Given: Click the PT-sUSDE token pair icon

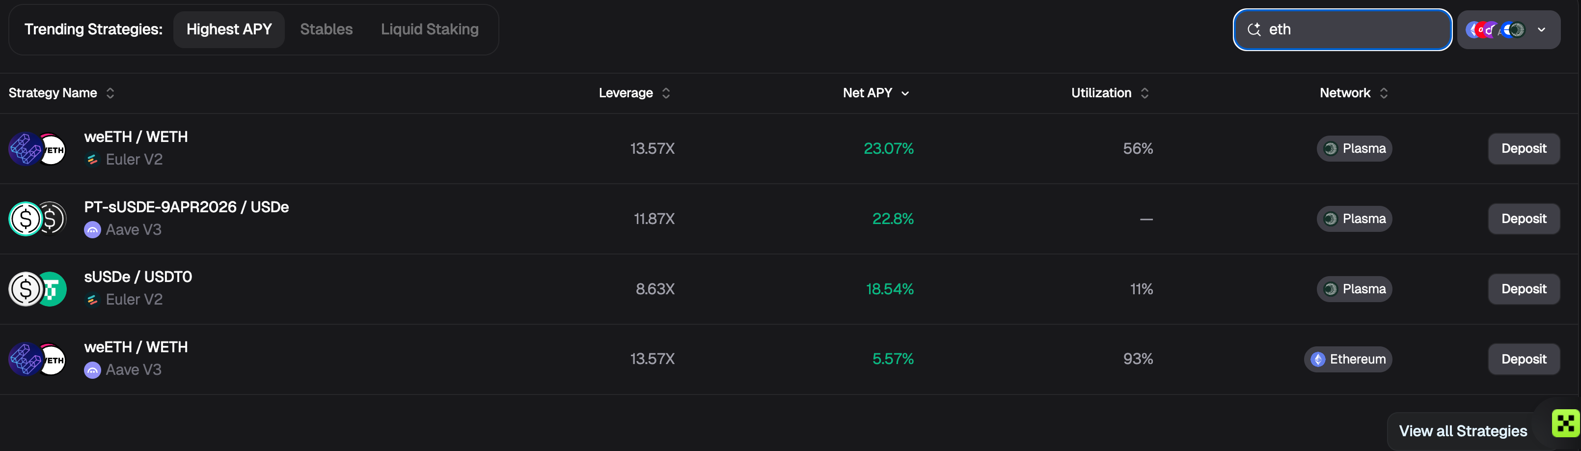Looking at the screenshot, I should (37, 219).
